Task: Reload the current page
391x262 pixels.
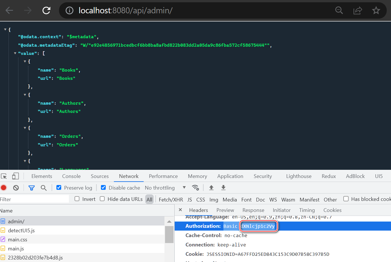Action: click(47, 10)
